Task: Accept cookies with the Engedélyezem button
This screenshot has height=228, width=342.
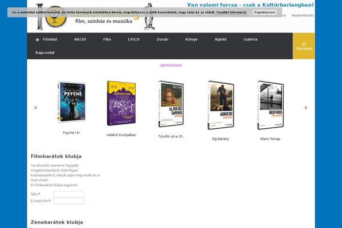Action: coord(264,12)
